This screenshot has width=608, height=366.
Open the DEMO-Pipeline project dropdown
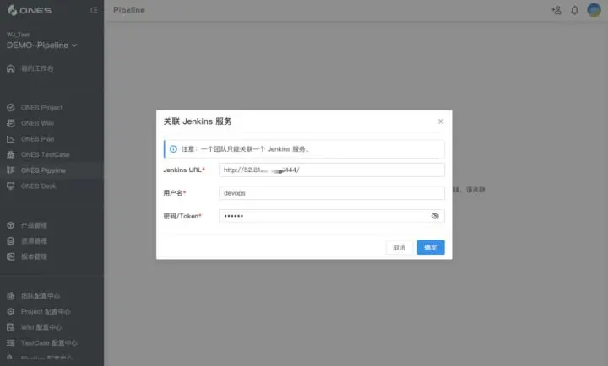[x=42, y=46]
